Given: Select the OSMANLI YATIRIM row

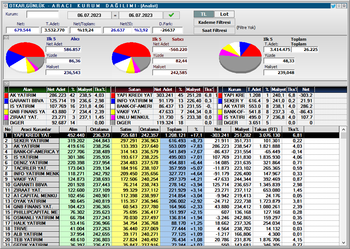Looking at the screenshot, I should point(171,218).
